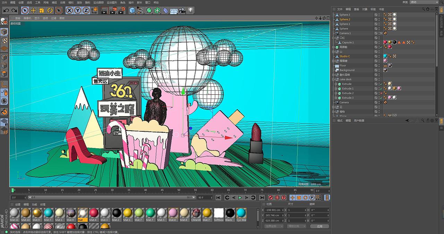The width and height of the screenshot is (444, 234).
Task: Toggle the Y axis lock
Action: (78, 10)
